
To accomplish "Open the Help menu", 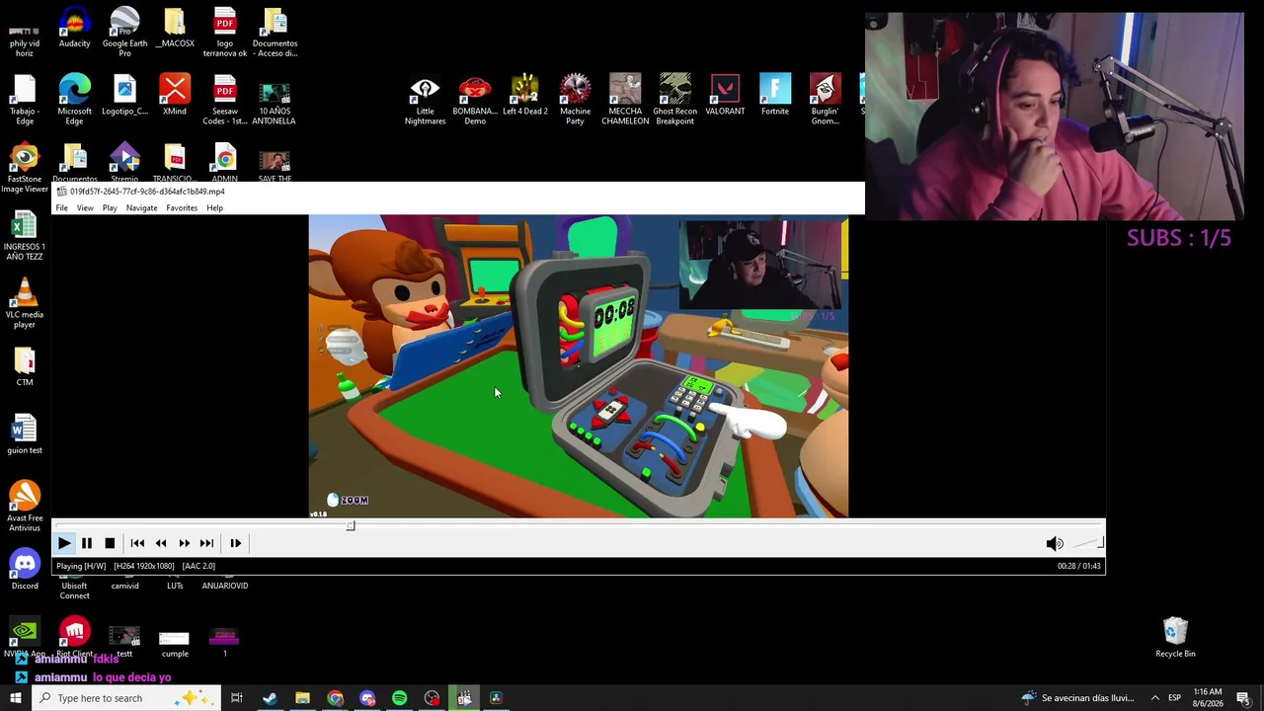I will [x=214, y=208].
